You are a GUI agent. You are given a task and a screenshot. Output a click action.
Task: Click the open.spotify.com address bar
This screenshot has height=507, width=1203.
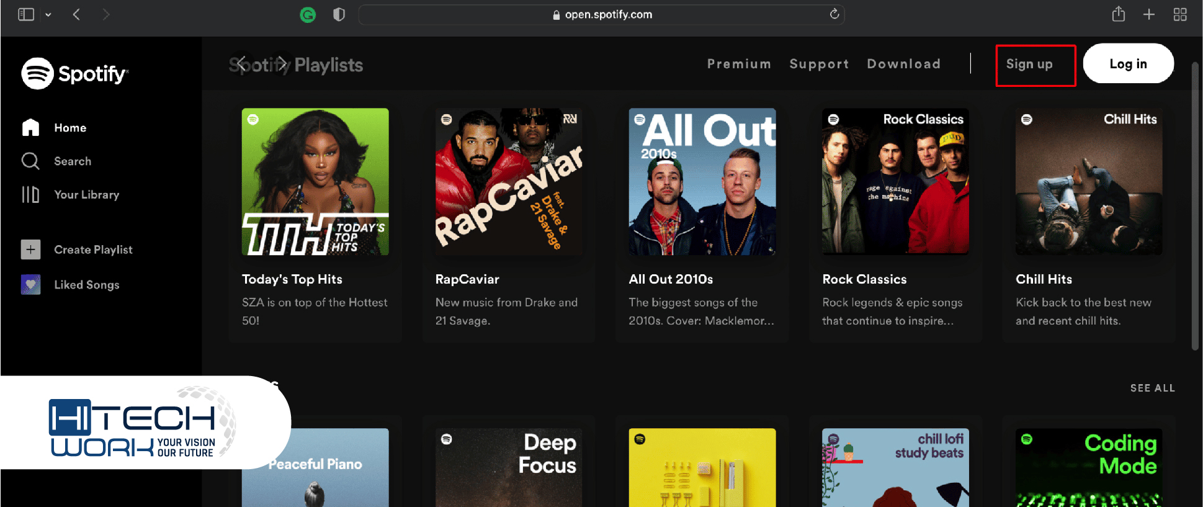[x=602, y=14]
